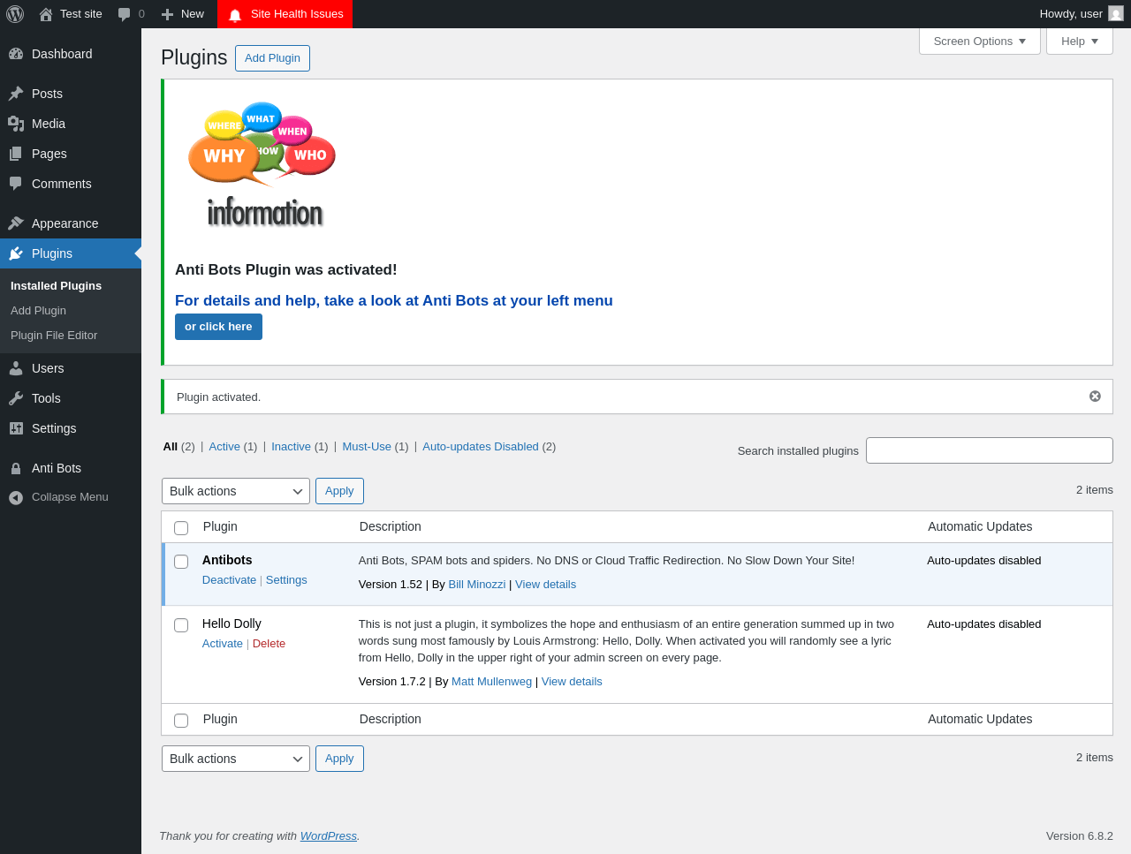Expand the Help tab
1131x854 pixels.
(x=1080, y=41)
